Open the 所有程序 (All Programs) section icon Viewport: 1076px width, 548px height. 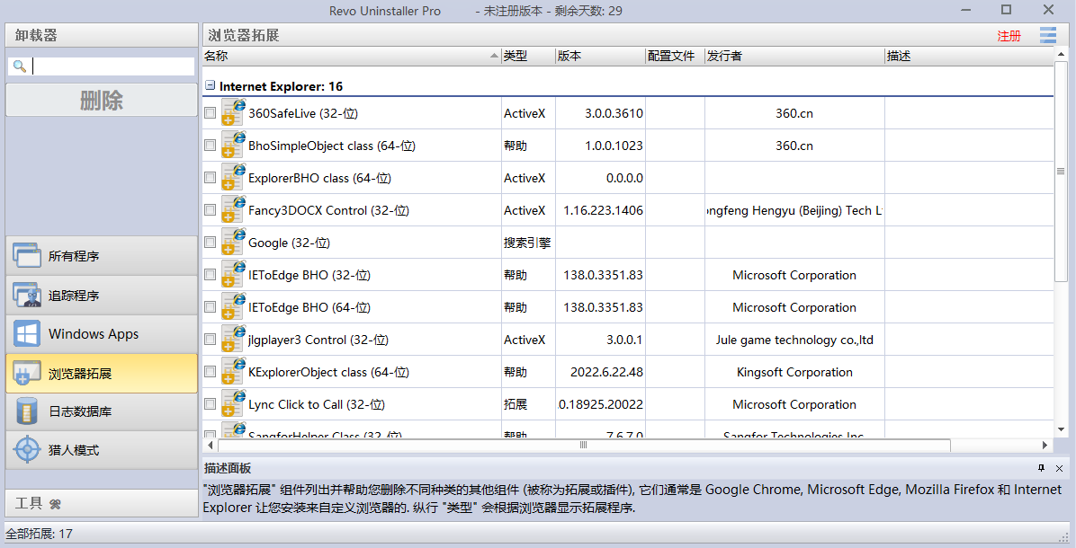click(27, 256)
